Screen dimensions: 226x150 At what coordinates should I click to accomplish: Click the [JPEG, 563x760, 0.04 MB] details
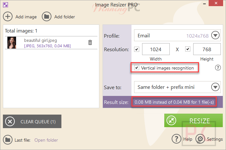pos(48,46)
